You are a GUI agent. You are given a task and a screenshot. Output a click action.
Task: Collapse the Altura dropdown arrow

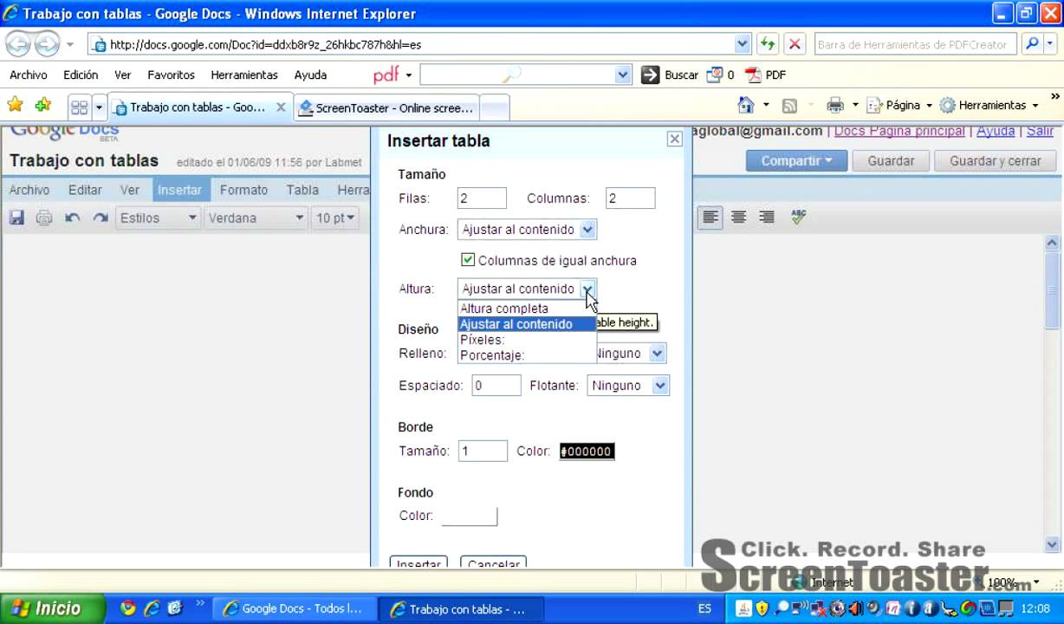coord(587,289)
